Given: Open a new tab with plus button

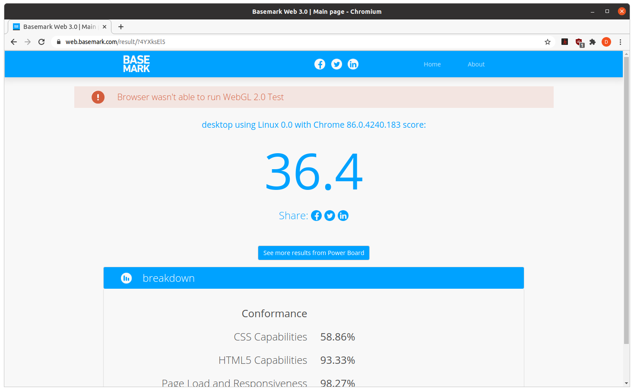Looking at the screenshot, I should click(x=121, y=27).
